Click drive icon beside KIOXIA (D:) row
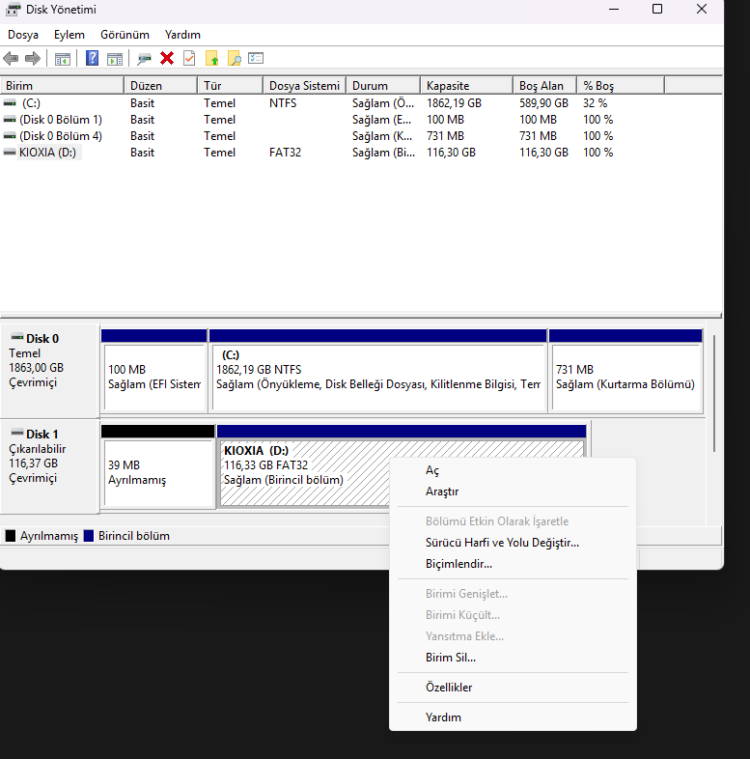Viewport: 750px width, 759px height. [10, 153]
